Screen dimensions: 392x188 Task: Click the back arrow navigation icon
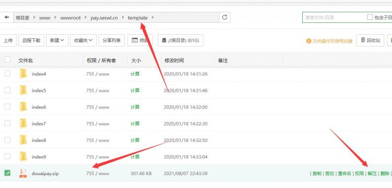click(7, 17)
